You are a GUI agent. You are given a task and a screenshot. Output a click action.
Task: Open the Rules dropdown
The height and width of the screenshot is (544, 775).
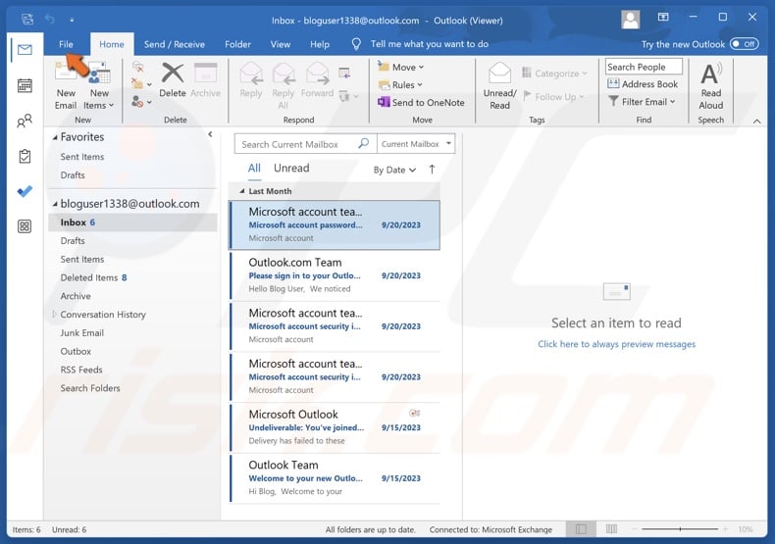tap(400, 85)
